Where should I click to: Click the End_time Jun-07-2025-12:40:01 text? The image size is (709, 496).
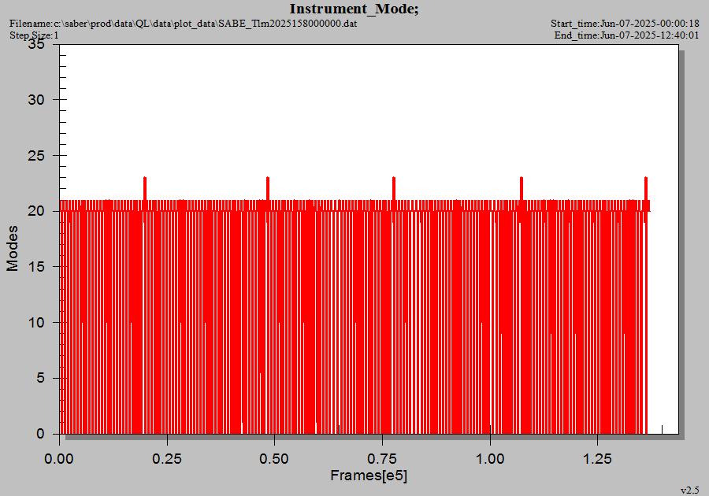pyautogui.click(x=626, y=35)
